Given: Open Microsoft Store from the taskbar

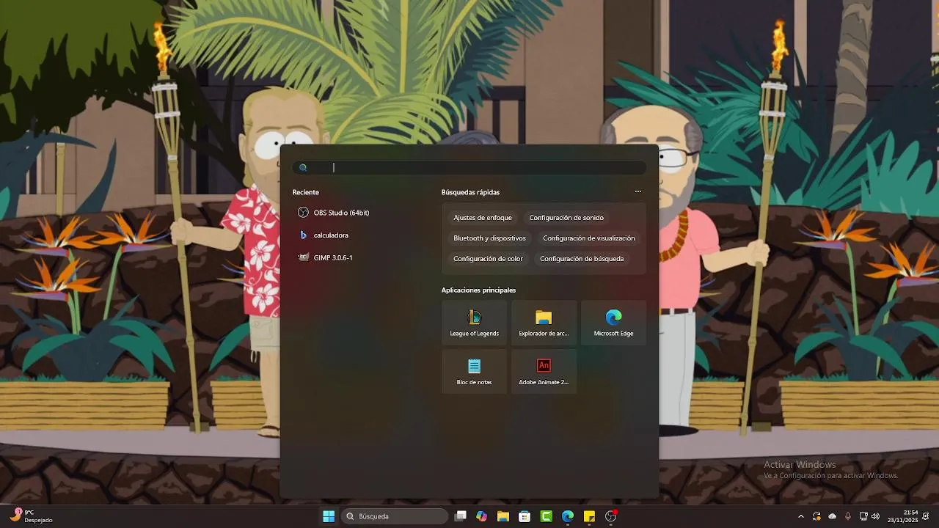Looking at the screenshot, I should pos(525,516).
